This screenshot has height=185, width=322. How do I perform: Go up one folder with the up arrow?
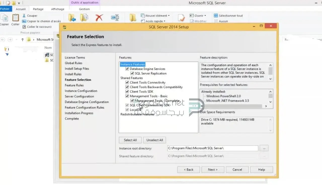(x=23, y=40)
